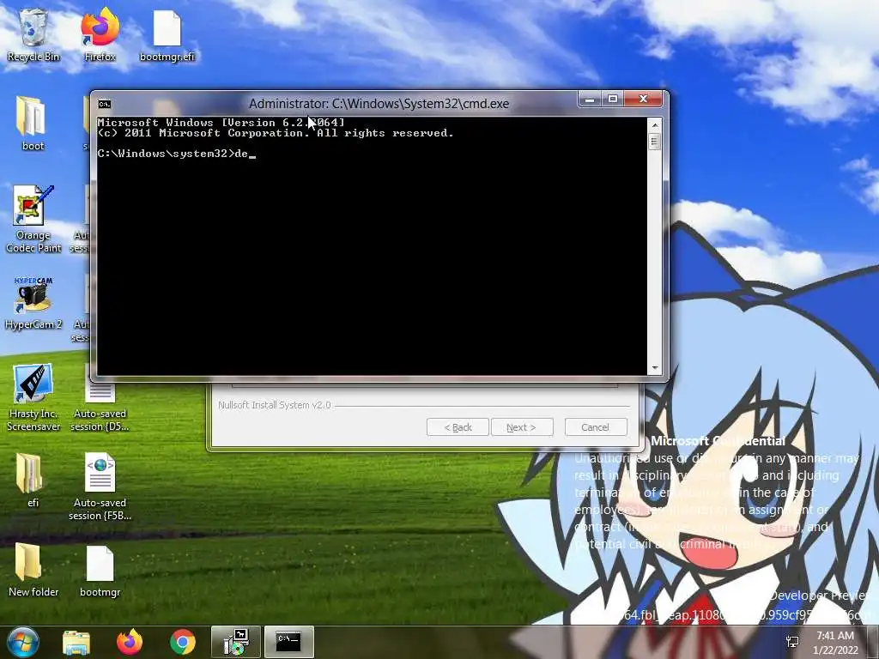Image resolution: width=879 pixels, height=659 pixels.
Task: Click the cmd.exe window title bar
Action: 379,104
